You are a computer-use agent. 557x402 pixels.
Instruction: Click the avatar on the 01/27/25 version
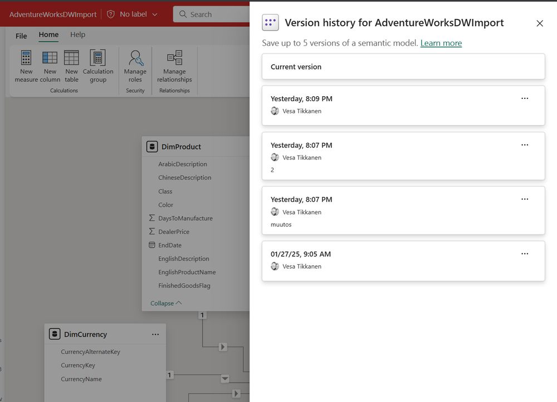(275, 266)
